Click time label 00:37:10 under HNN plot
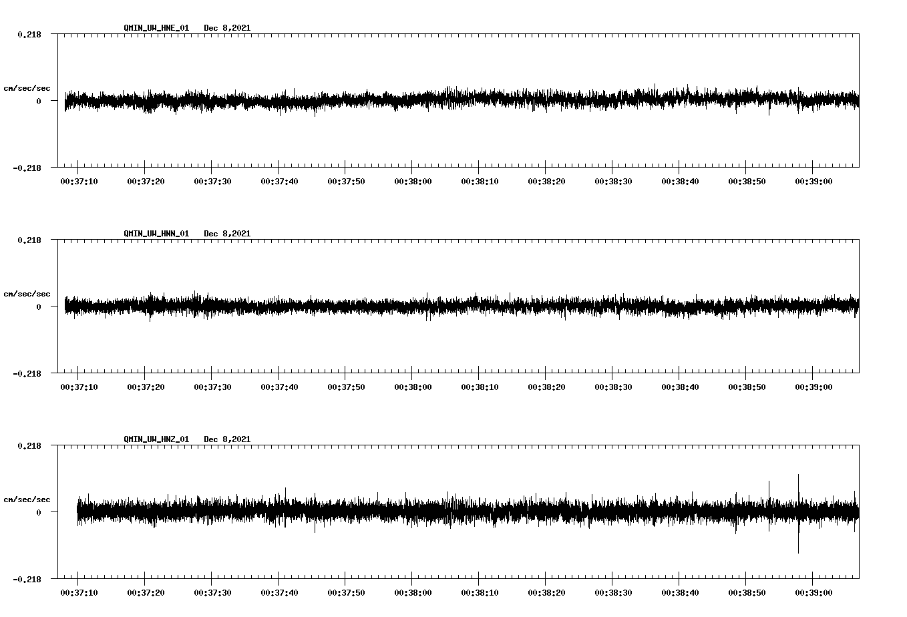 (79, 387)
